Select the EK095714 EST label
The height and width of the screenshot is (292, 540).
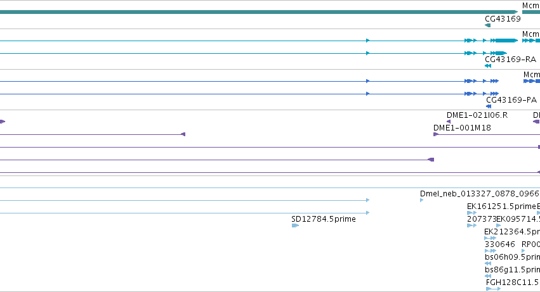pyautogui.click(x=518, y=219)
